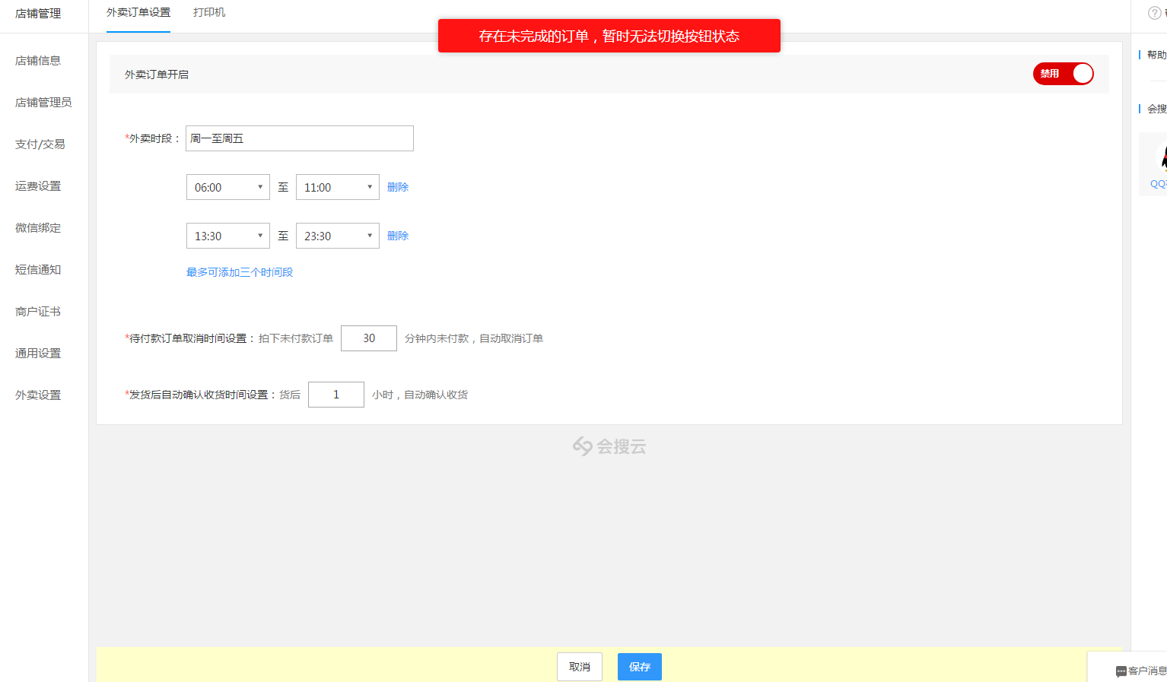Delete the 06:00 to 11:00 time slot
Image resolution: width=1167 pixels, height=682 pixels.
pyautogui.click(x=398, y=187)
